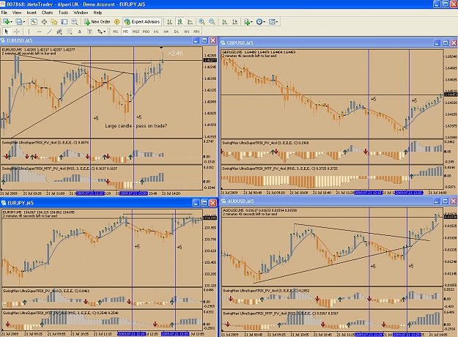The image size is (458, 337).
Task: Switch timeframe to H1
Action: [x=156, y=32]
